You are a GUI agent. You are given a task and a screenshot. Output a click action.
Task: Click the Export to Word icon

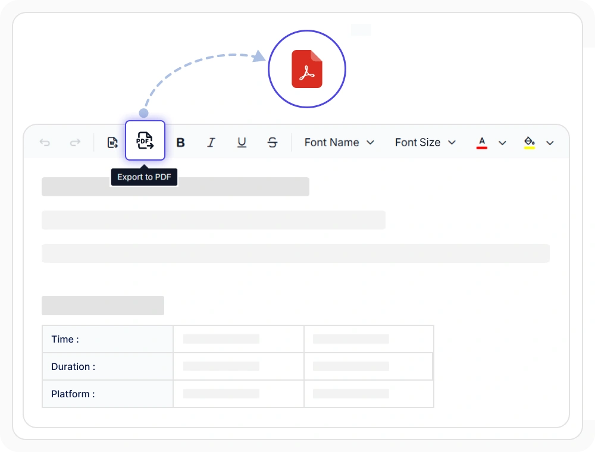click(112, 143)
